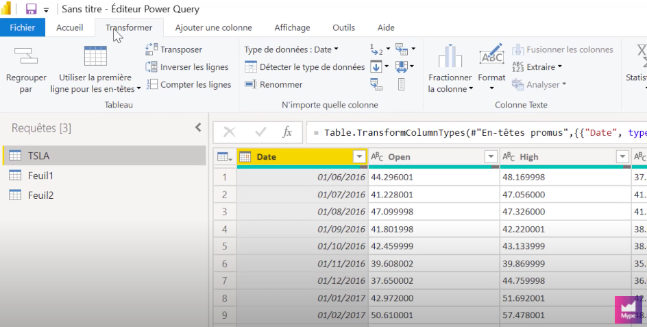
Task: Select the Transformer ribbon tab
Action: [x=129, y=27]
